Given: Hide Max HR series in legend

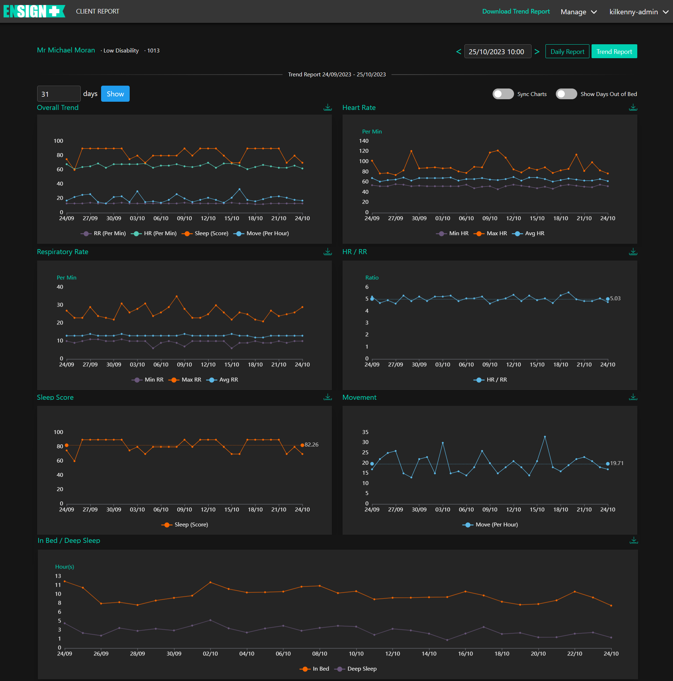Looking at the screenshot, I should [x=491, y=233].
